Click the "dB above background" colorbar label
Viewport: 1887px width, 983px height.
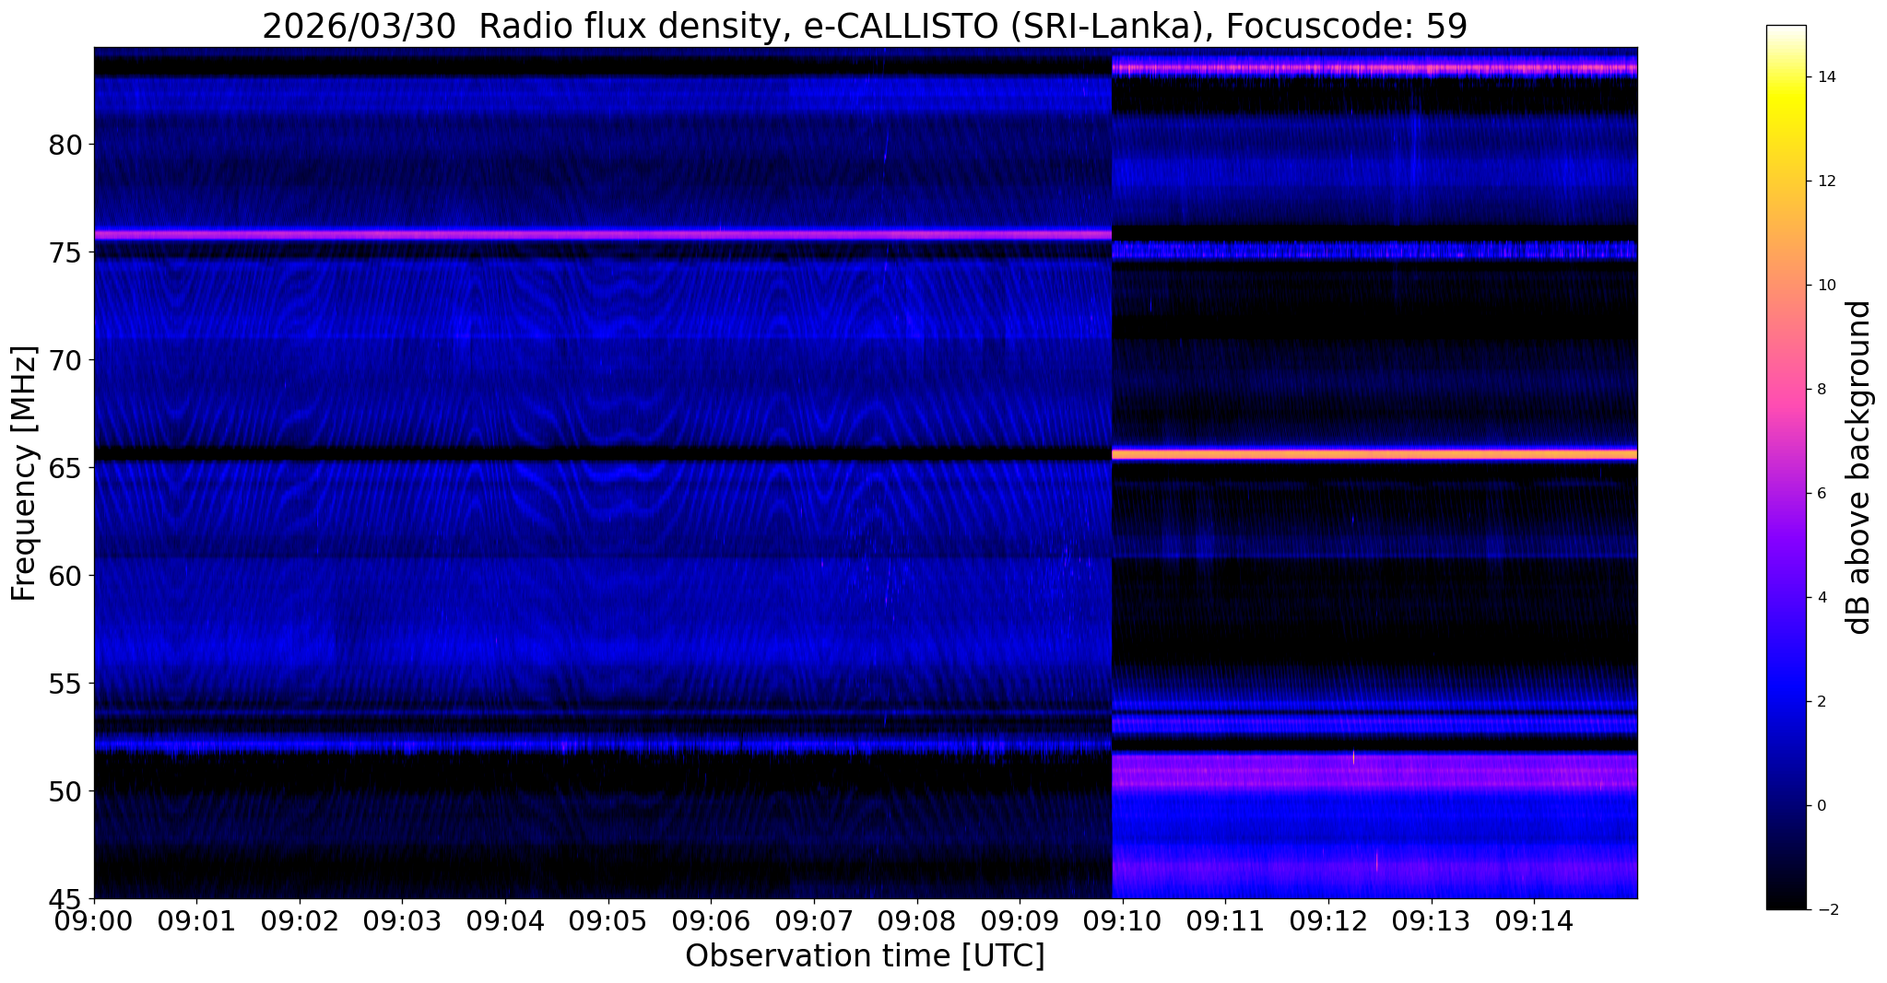(x=1858, y=467)
